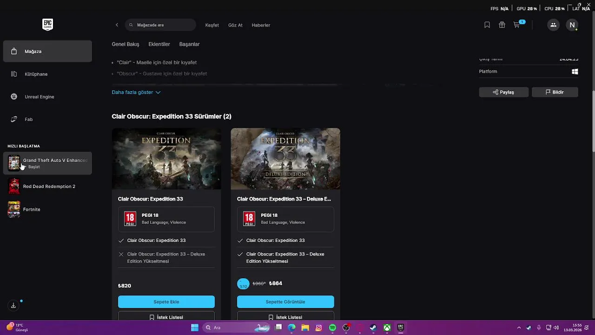Click the Clair Obscur: Expedition 33 edition title
The image size is (595, 335).
pos(150,199)
